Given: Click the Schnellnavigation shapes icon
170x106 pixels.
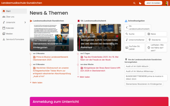Looking at the screenshot, I should pyautogui.click(x=126, y=21).
